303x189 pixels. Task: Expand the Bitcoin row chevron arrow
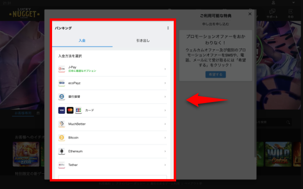click(x=165, y=137)
